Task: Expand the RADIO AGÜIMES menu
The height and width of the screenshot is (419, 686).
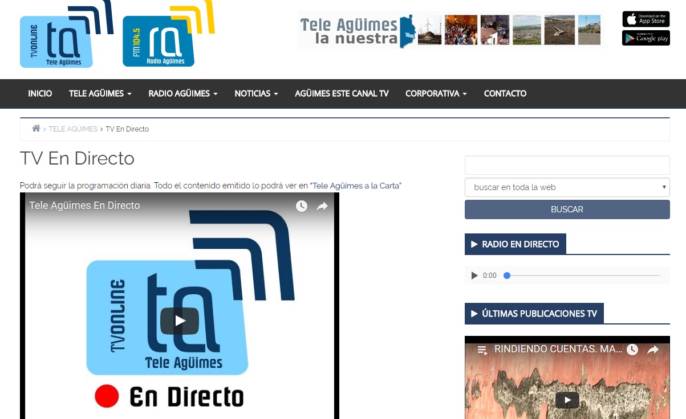Action: pos(183,93)
